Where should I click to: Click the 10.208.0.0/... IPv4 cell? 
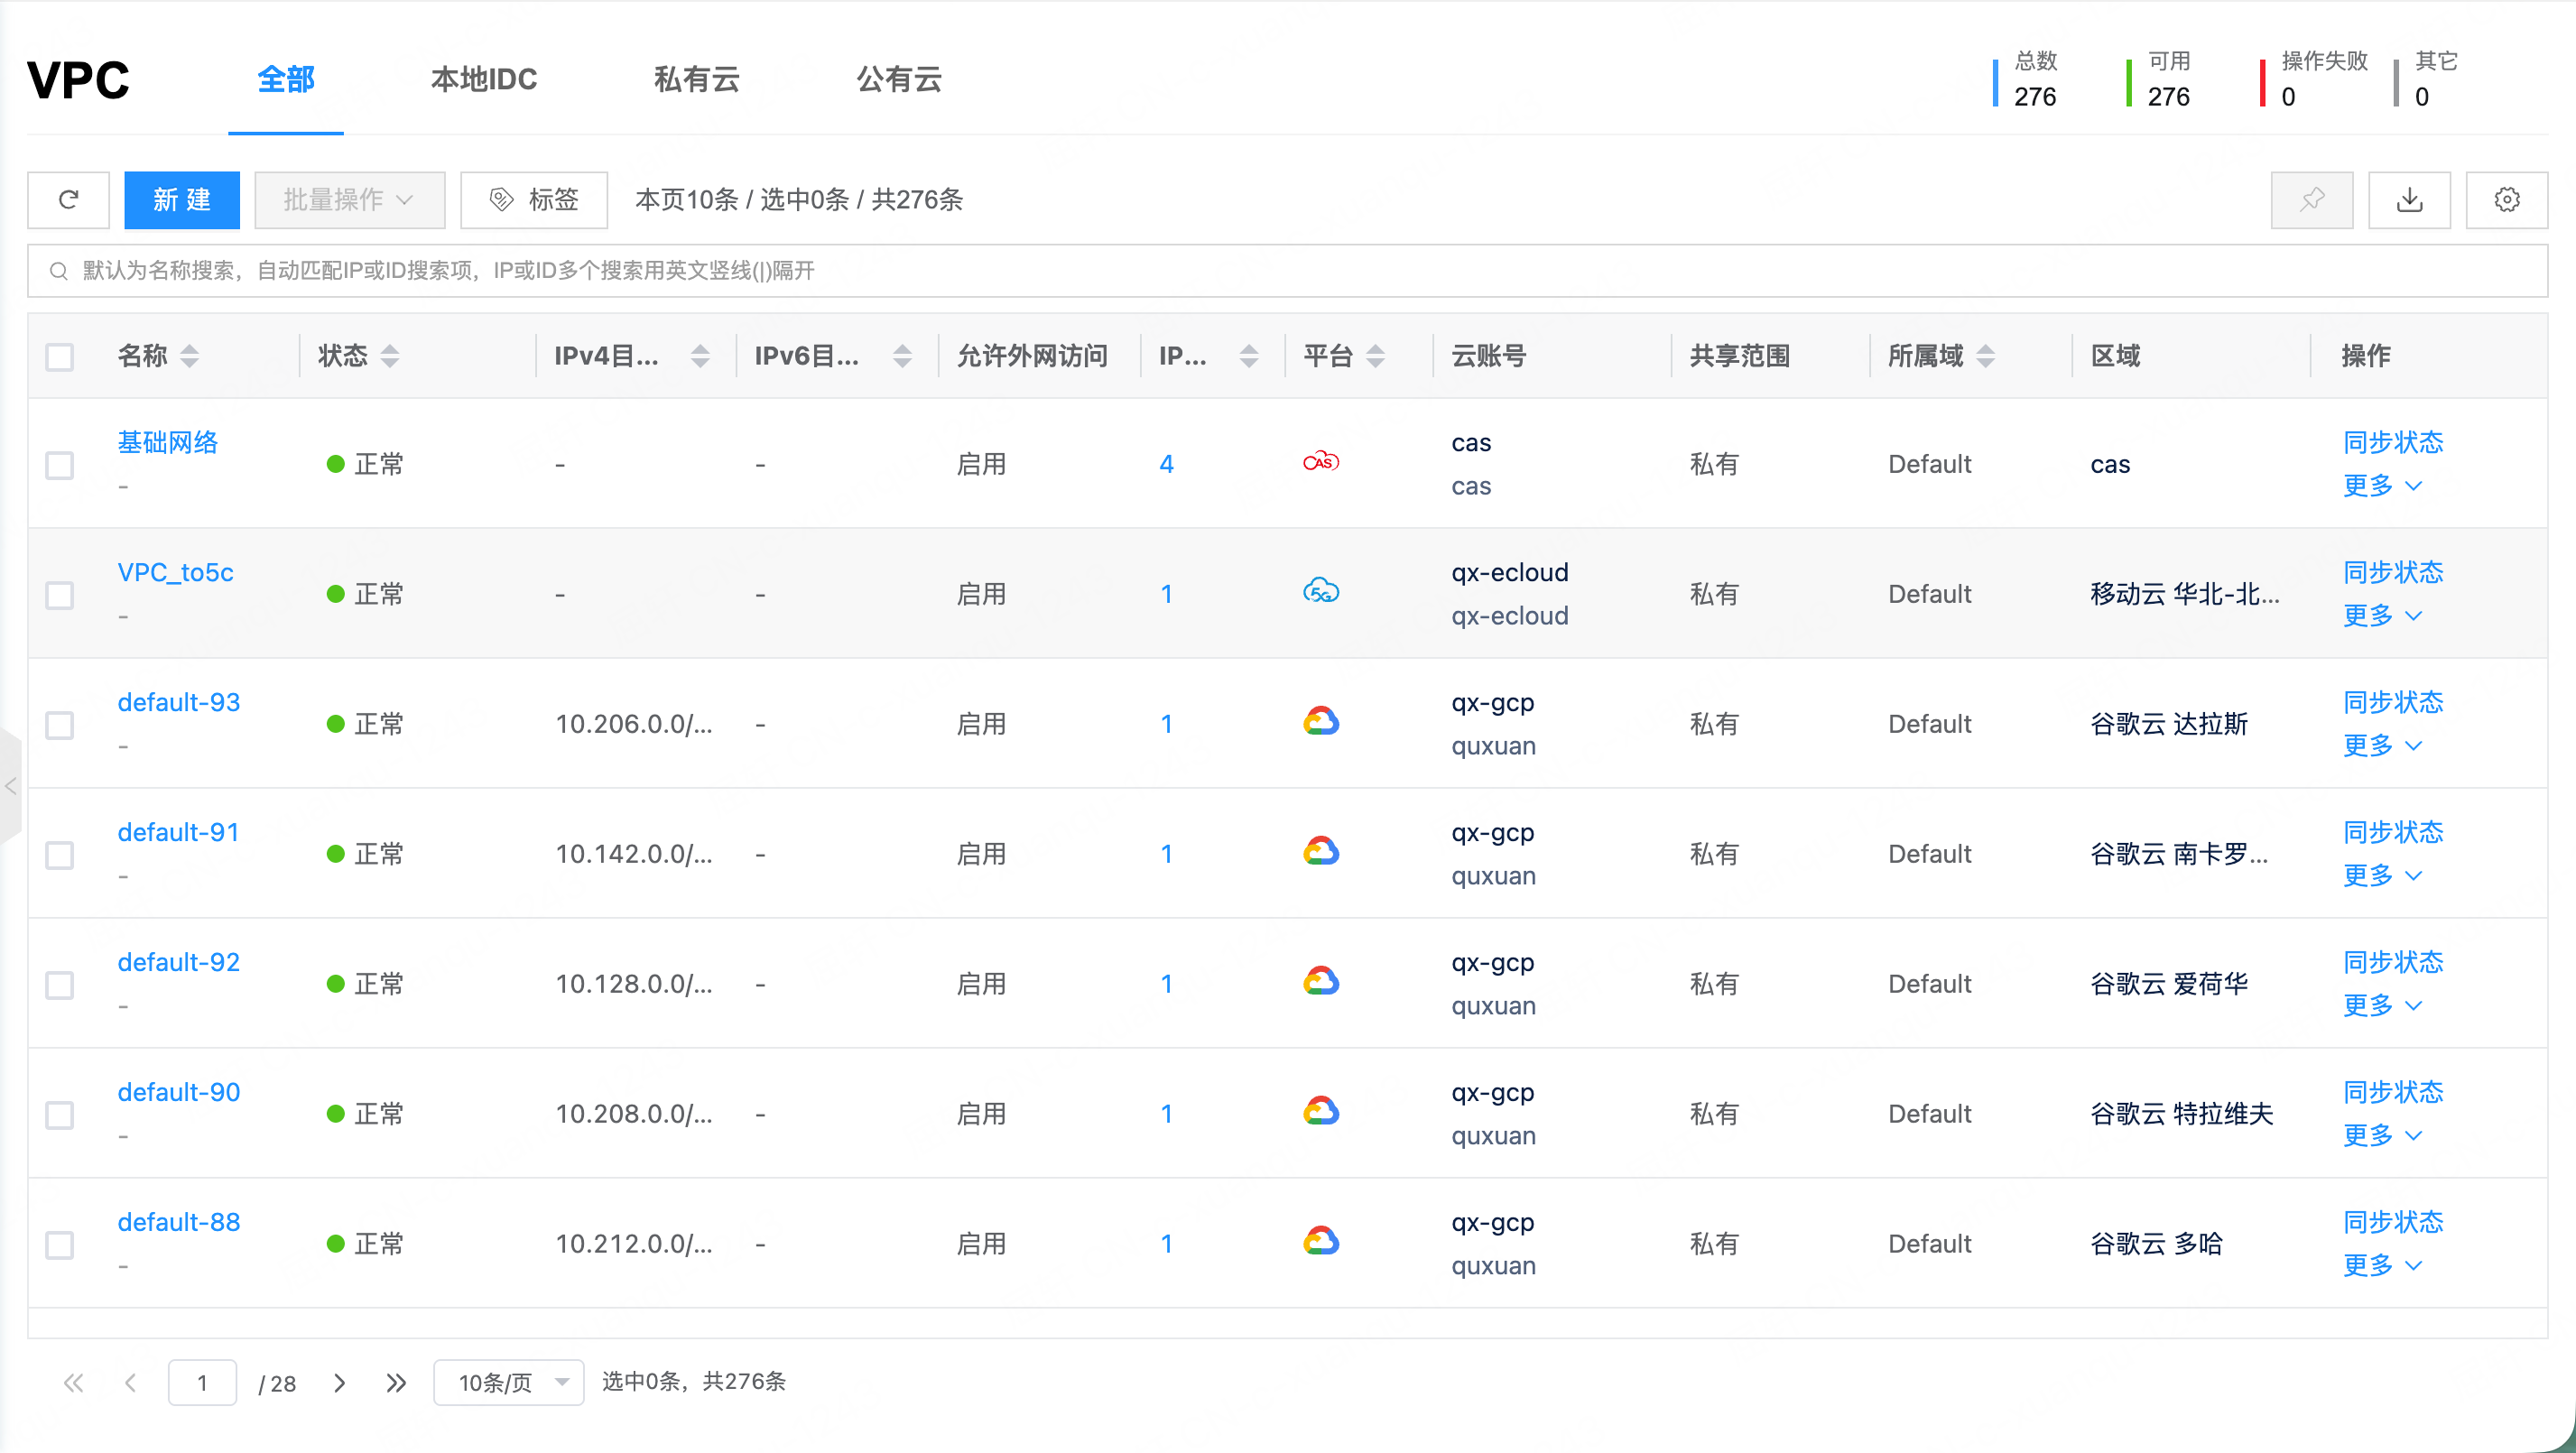point(634,1115)
